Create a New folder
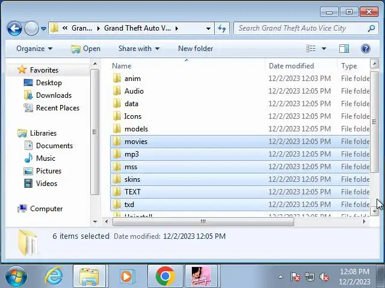The image size is (385, 288). click(x=196, y=49)
